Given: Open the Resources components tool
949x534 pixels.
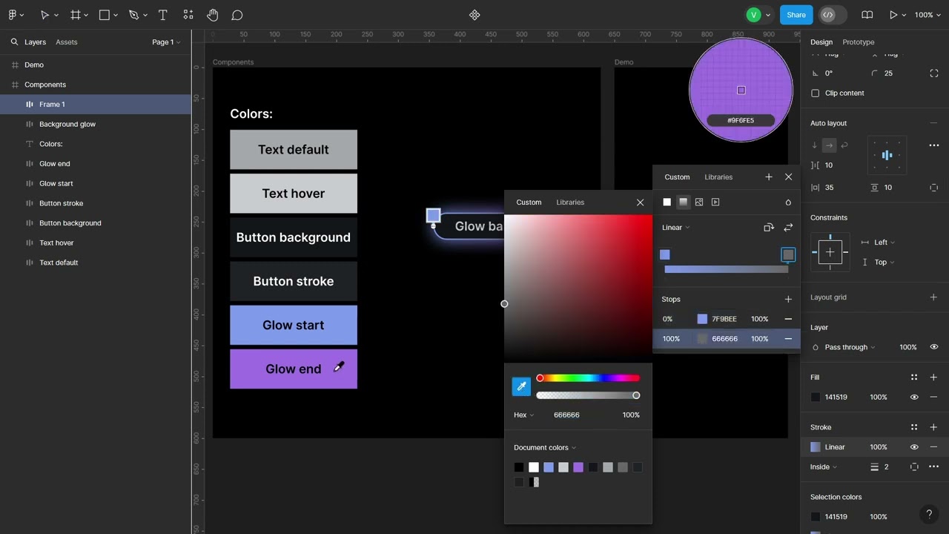Looking at the screenshot, I should pos(188,15).
